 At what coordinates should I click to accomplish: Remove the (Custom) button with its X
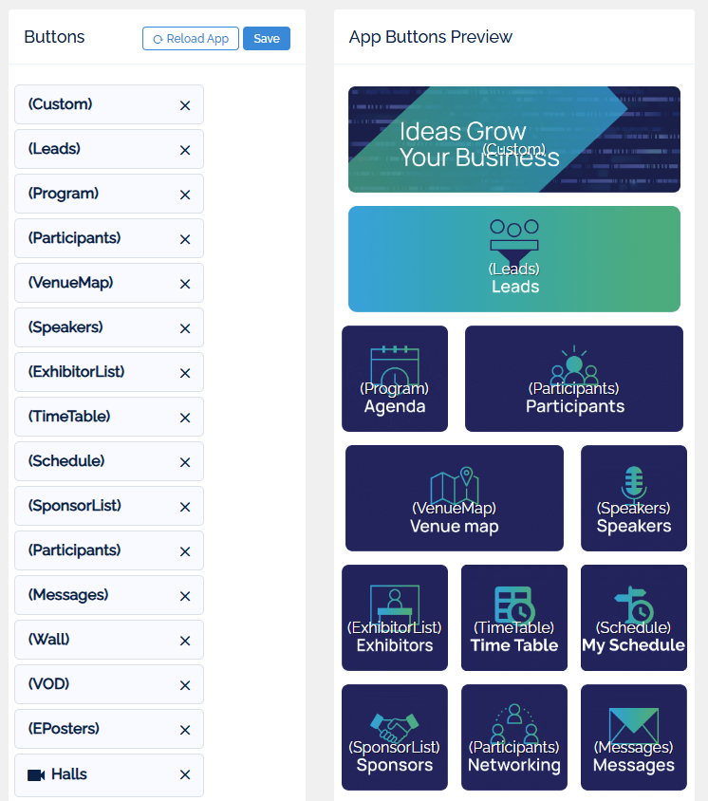185,105
